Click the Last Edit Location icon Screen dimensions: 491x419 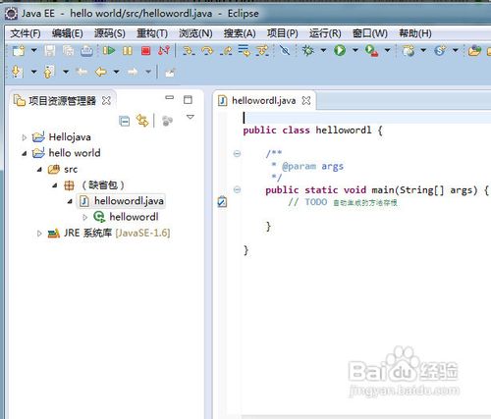pyautogui.click(x=82, y=72)
